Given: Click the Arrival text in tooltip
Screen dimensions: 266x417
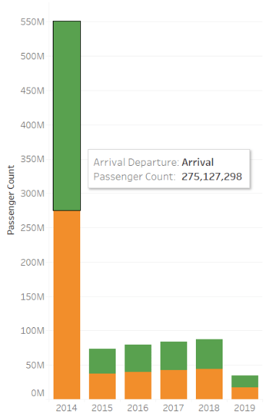Looking at the screenshot, I should tap(198, 162).
